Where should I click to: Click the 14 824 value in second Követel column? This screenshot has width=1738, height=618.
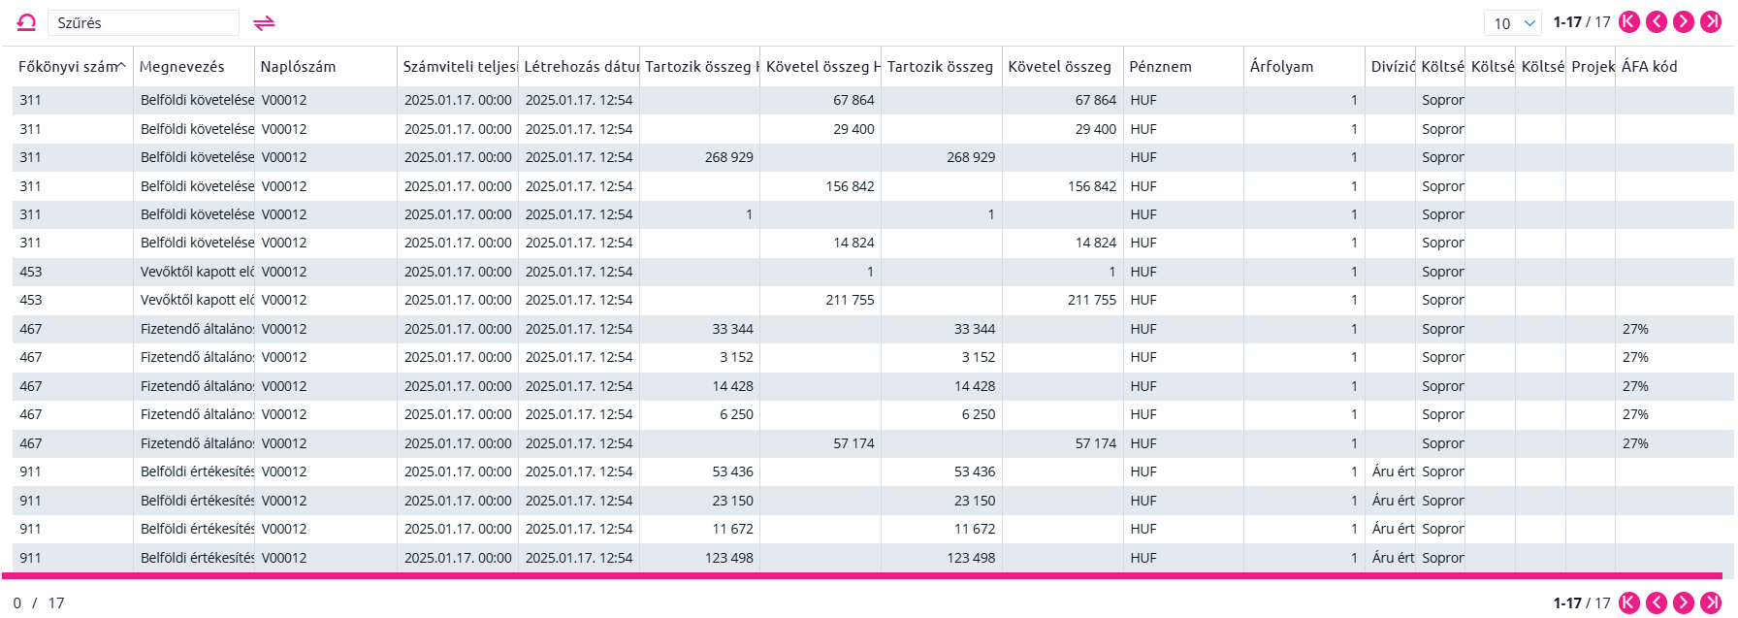[x=1063, y=243]
